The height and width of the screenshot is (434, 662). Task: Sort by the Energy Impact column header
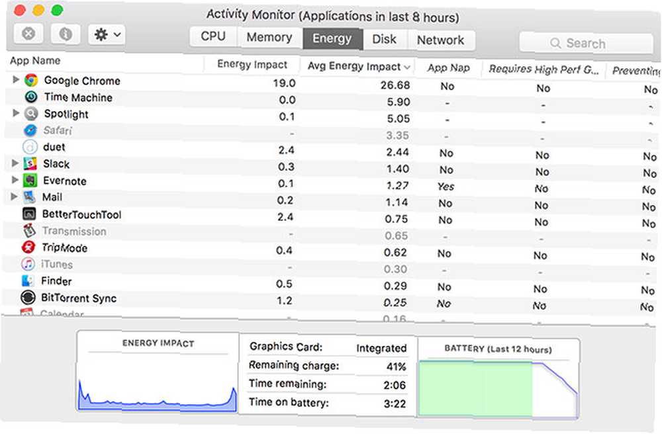pos(252,64)
